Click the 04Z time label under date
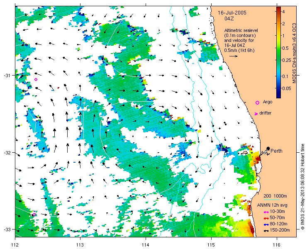This screenshot has height=249, width=307. click(x=229, y=19)
